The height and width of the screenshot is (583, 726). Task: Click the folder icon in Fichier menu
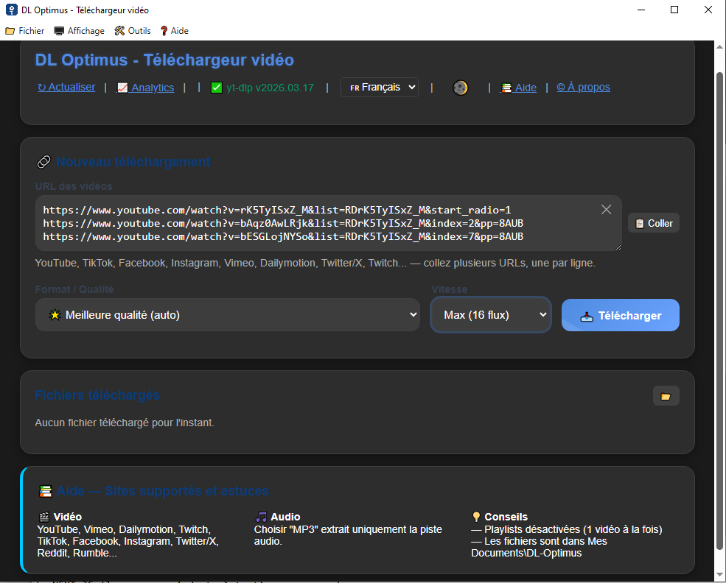(x=10, y=31)
